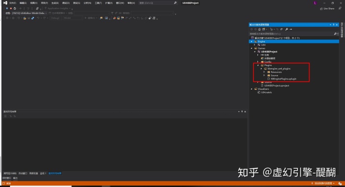Click the search magnifier in Solution Explorer
Screen dimensions: 345x187
click(x=335, y=34)
